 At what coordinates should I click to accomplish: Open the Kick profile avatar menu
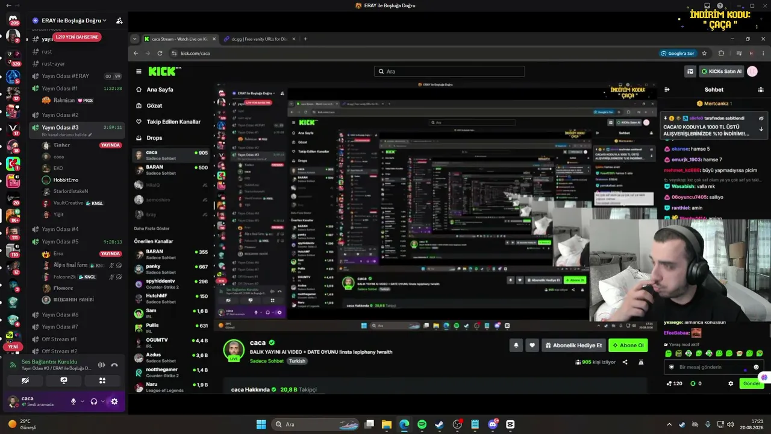click(752, 71)
